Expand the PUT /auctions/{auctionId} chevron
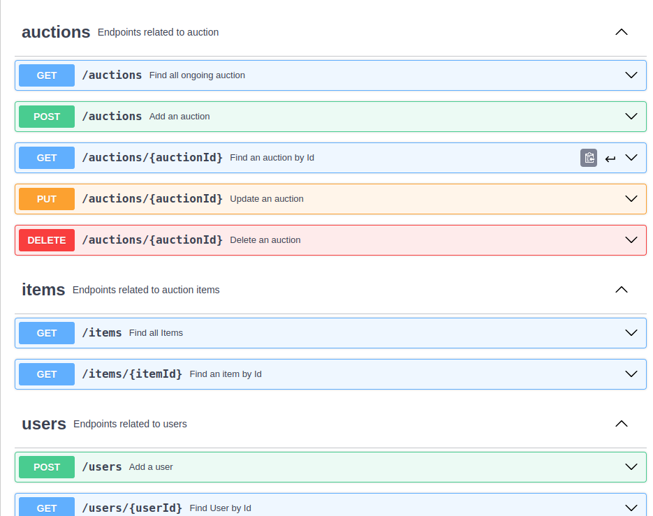This screenshot has width=653, height=516. (x=631, y=199)
